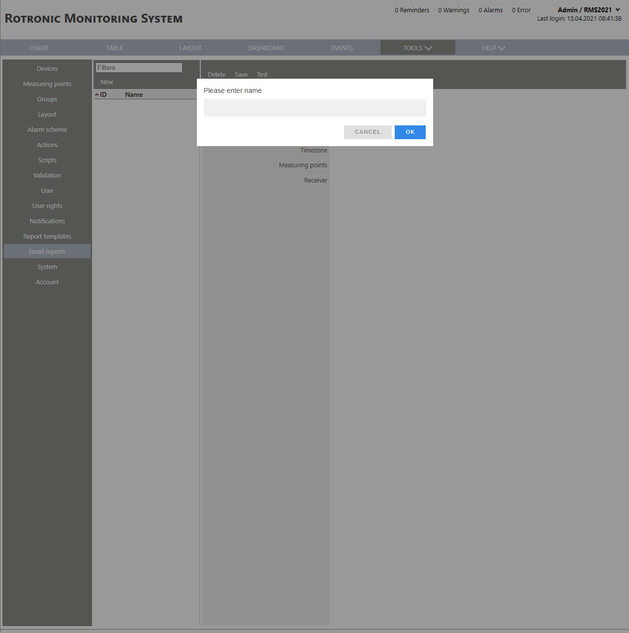Sort the list by ID column

[x=103, y=94]
